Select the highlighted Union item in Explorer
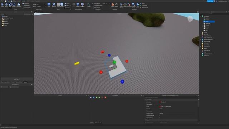This screenshot has width=229, height=129. [x=209, y=21]
